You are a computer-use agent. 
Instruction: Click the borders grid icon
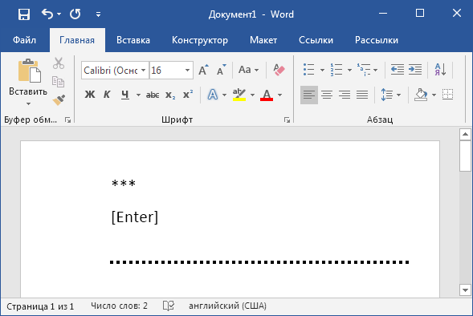pyautogui.click(x=447, y=95)
